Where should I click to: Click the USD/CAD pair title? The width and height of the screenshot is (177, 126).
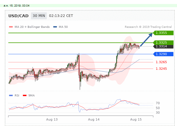click(x=18, y=16)
